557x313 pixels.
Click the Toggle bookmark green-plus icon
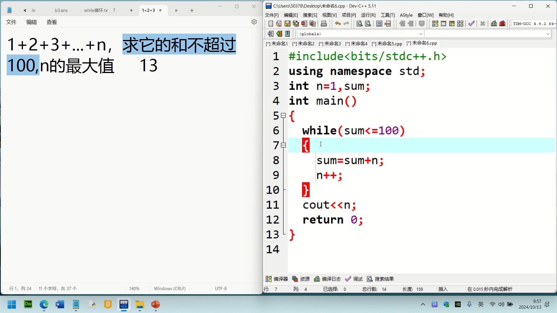pyautogui.click(x=279, y=34)
